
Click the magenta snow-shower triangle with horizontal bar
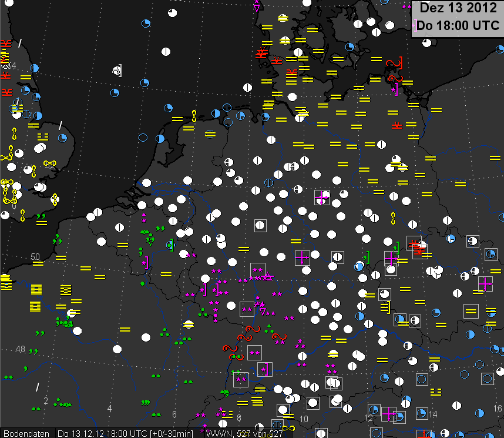(x=268, y=276)
